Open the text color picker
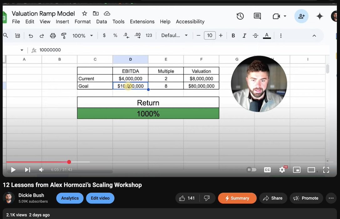Viewport: 340px width, 219px height. coord(267,36)
